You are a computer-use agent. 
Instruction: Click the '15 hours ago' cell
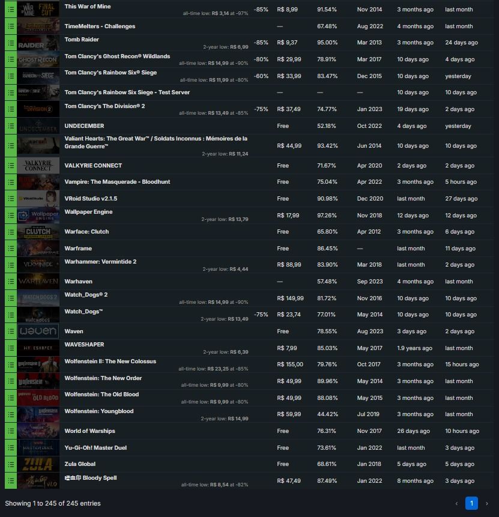[x=462, y=364]
